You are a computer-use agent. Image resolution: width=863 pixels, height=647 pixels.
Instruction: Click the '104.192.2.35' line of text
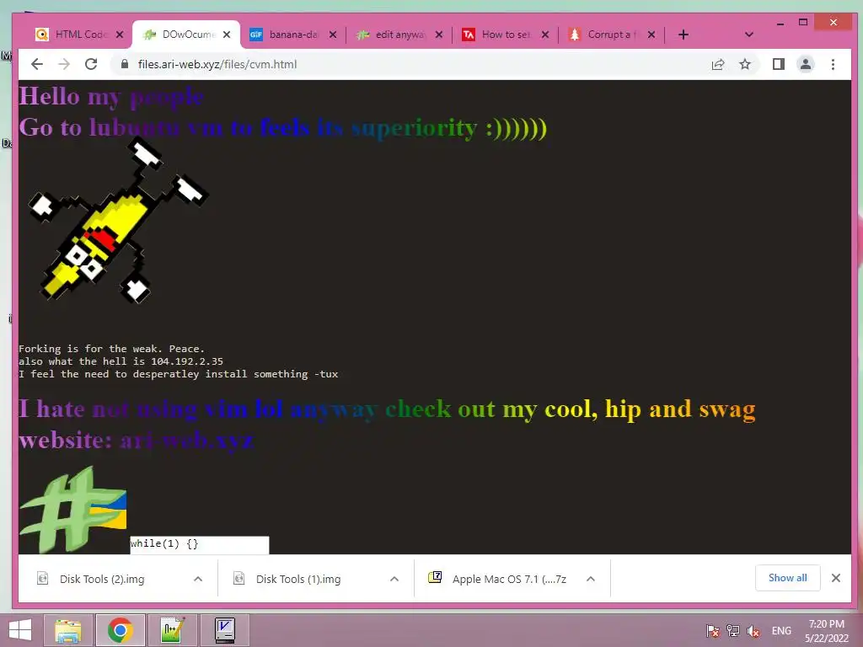(x=121, y=361)
